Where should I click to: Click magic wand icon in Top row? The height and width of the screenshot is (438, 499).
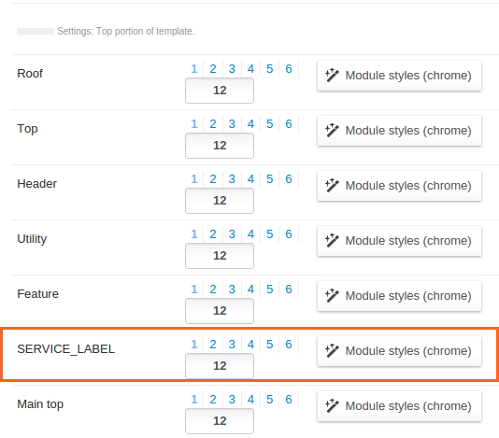(x=332, y=131)
